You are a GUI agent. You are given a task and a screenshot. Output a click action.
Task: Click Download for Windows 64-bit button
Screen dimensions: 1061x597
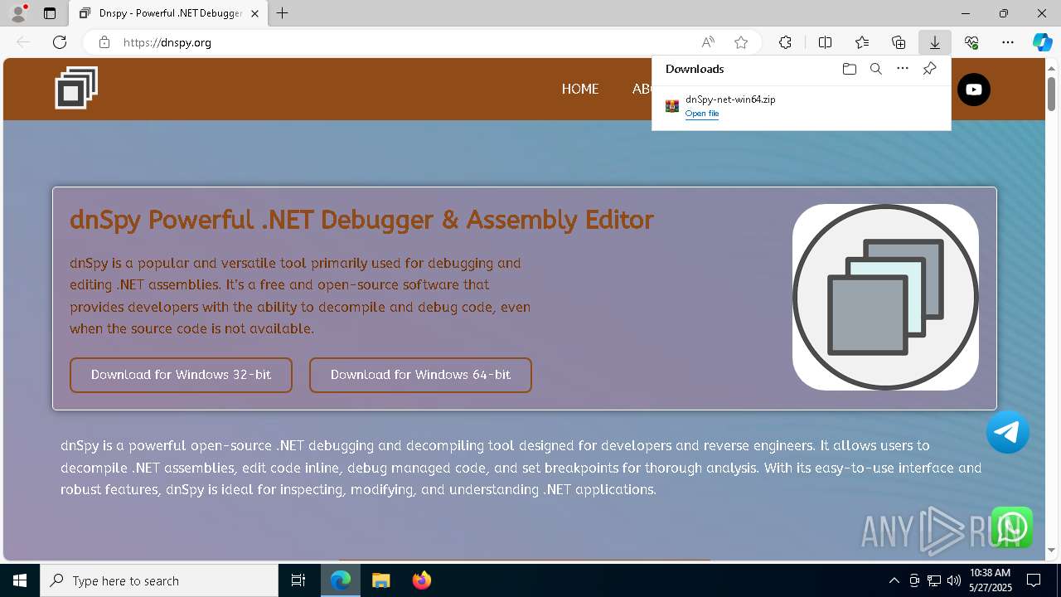click(420, 375)
